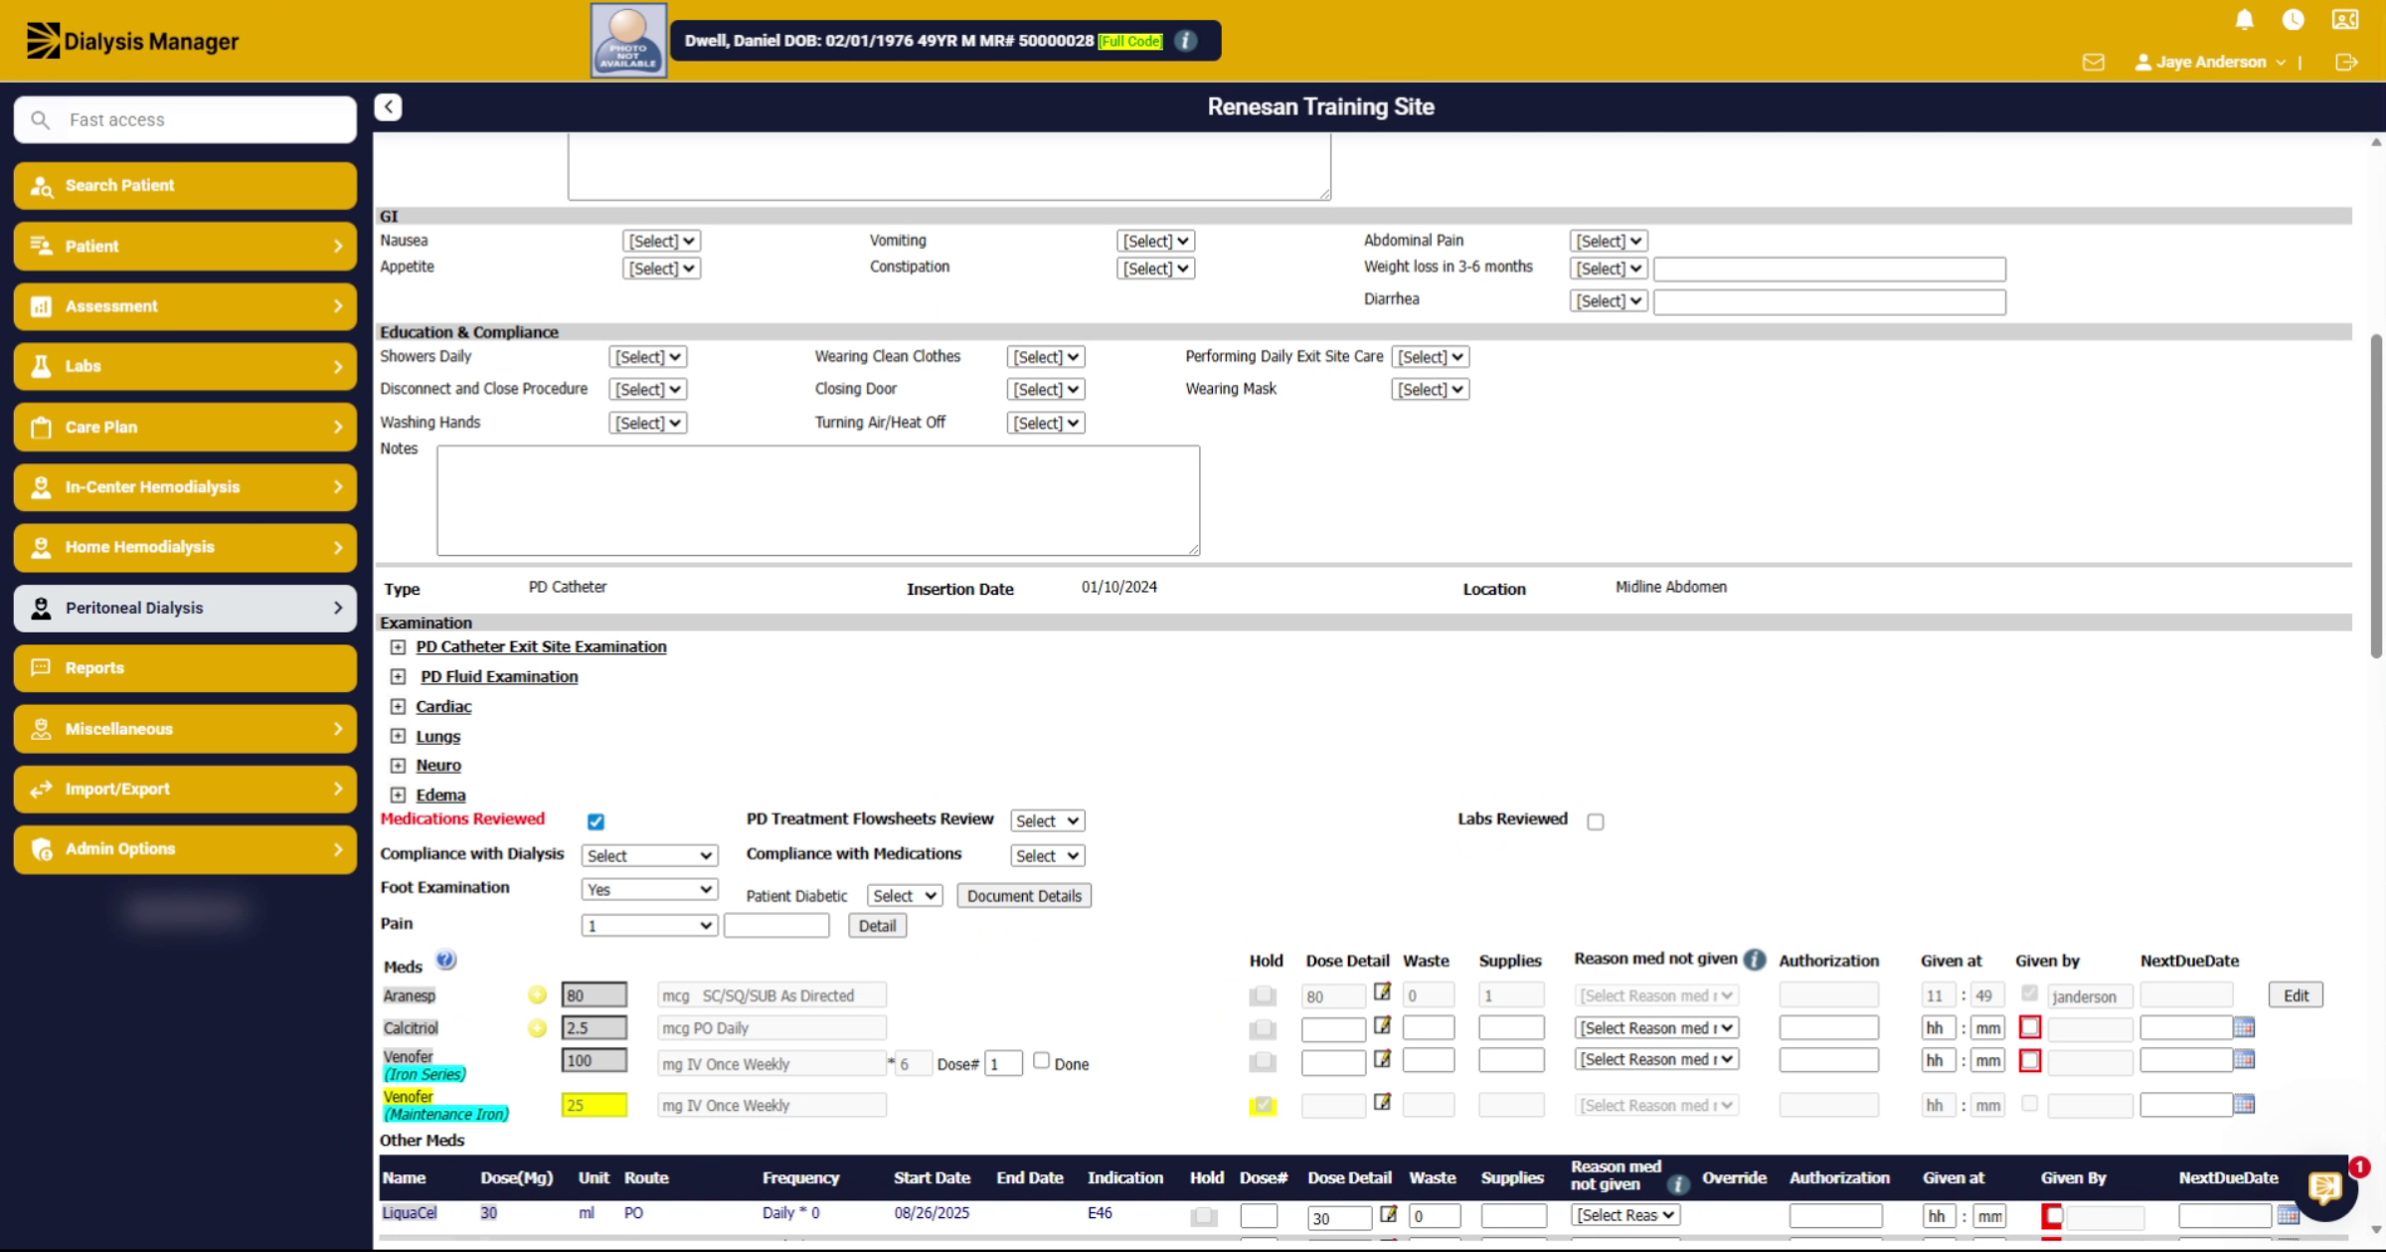
Task: Click the yellow indicator icon next to Aranesp
Action: click(x=537, y=994)
